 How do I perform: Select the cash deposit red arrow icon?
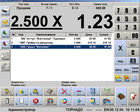(5, 45)
